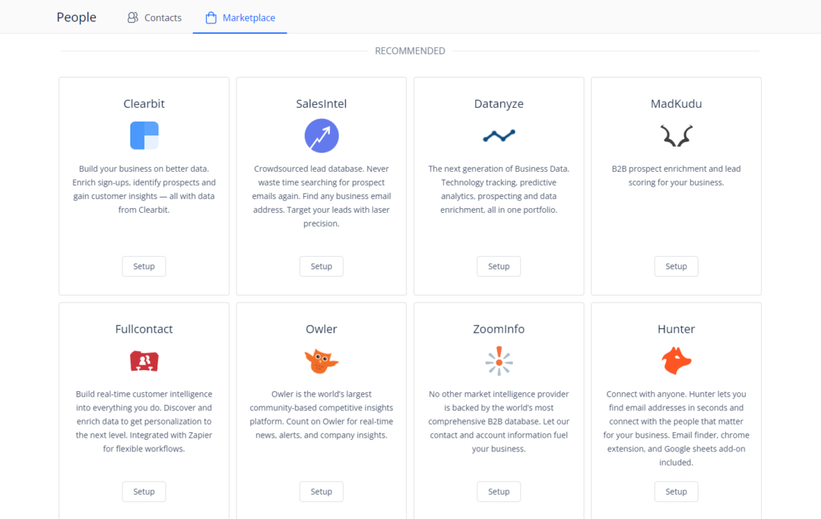Click Setup on the Owler card
Image resolution: width=821 pixels, height=519 pixels.
click(x=321, y=492)
